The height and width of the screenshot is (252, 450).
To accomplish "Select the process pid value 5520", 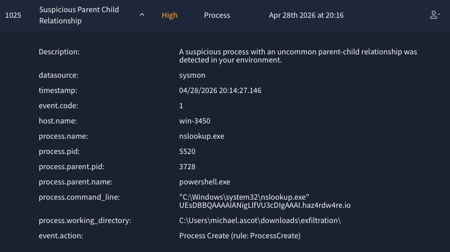I will pos(187,151).
